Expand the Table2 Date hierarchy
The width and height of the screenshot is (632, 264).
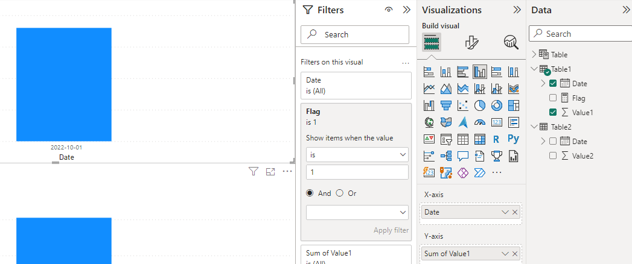(x=543, y=141)
